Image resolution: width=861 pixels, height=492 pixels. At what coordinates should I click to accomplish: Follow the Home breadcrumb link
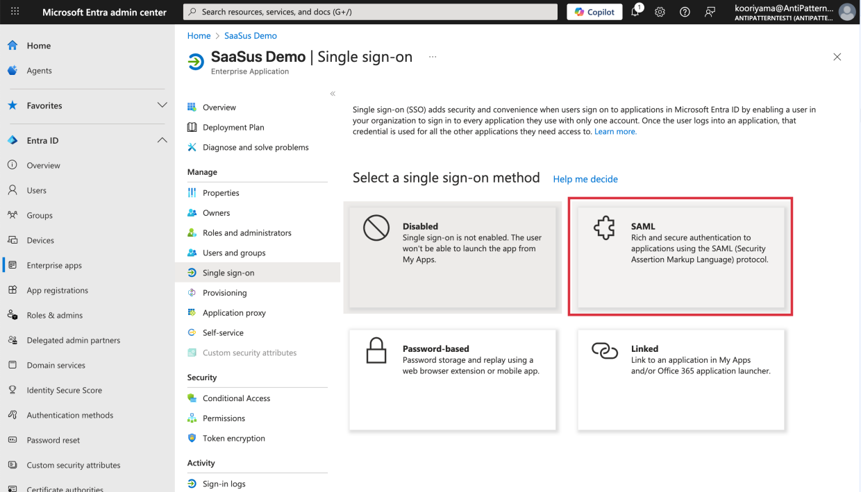coord(199,35)
